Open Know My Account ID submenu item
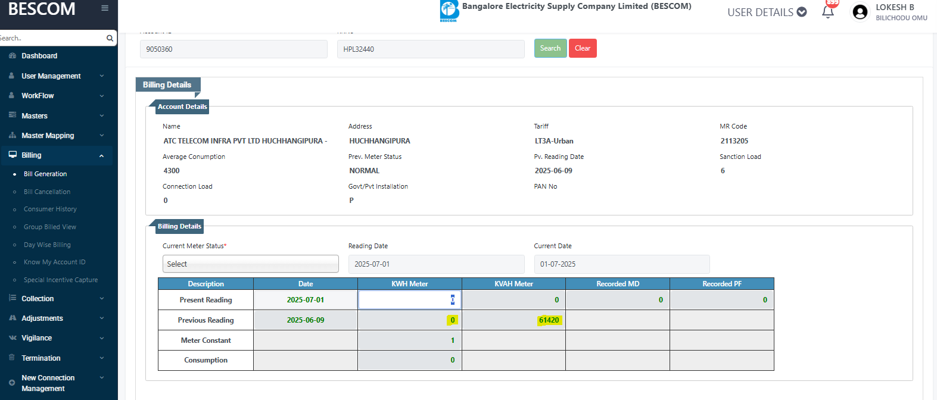The height and width of the screenshot is (400, 937). click(55, 262)
